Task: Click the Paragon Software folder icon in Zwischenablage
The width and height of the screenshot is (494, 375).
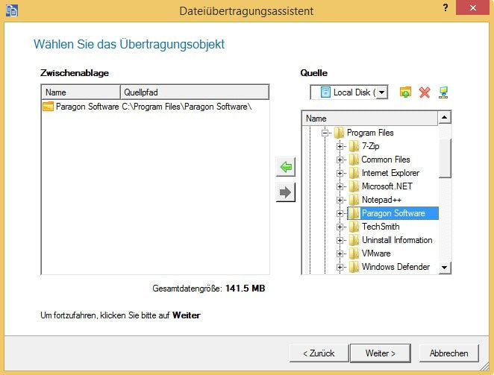Action: [49, 107]
